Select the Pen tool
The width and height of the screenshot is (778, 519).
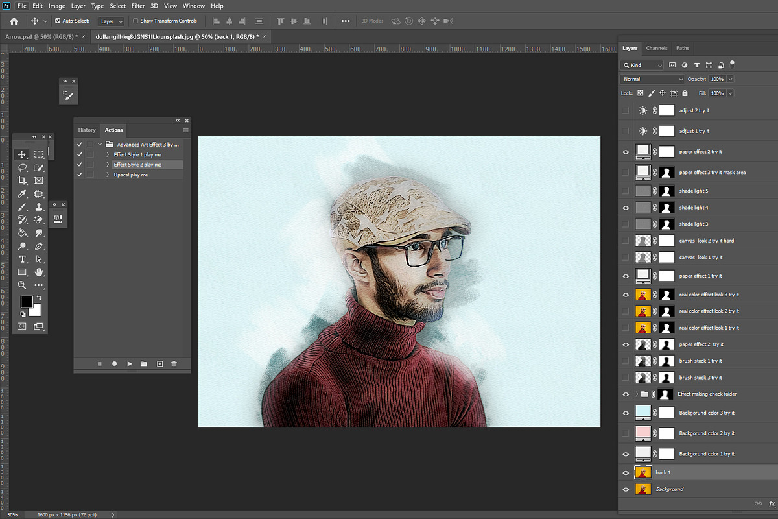tap(39, 246)
